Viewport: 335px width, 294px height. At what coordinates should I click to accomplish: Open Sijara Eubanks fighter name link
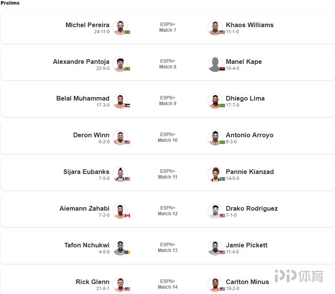pyautogui.click(x=86, y=172)
